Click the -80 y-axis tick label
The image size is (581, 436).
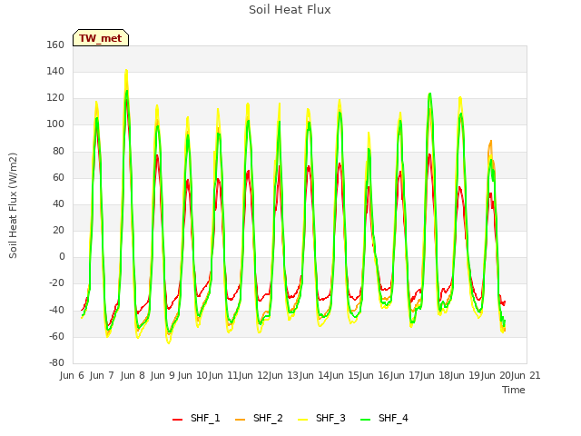[x=56, y=362]
